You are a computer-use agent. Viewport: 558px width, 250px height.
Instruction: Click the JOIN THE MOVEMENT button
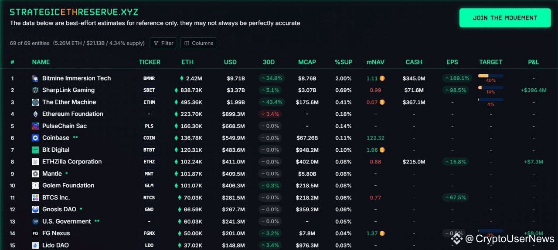coord(505,18)
